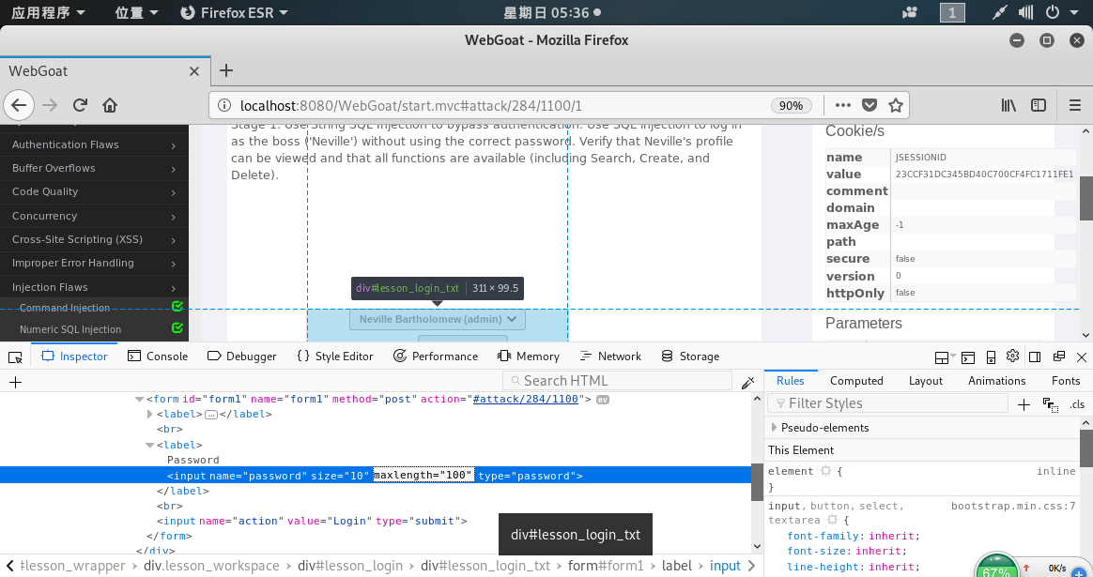Follow the #attack/284/1100 action link
The height and width of the screenshot is (577, 1093).
tap(526, 400)
